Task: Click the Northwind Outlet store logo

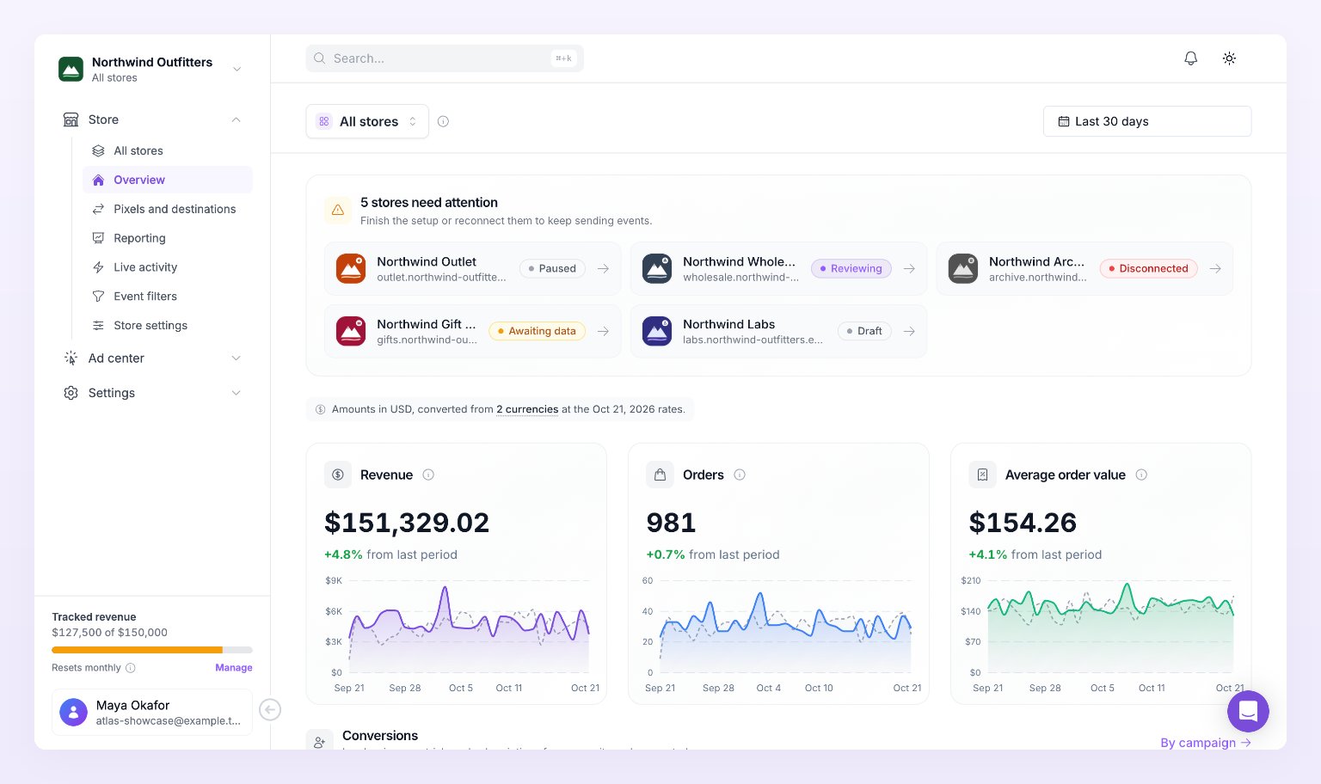Action: [x=351, y=268]
